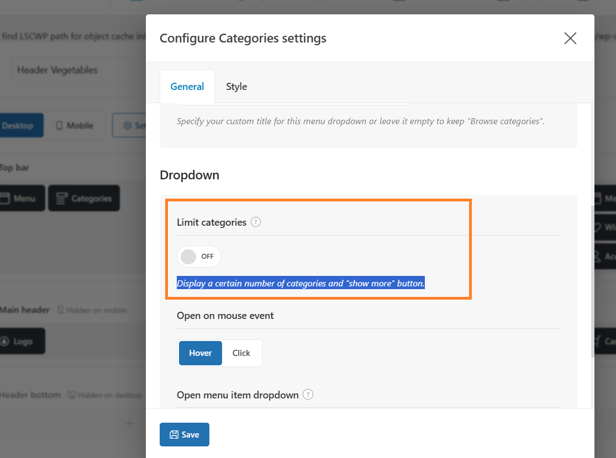Click the Specify your custom title hint text
The width and height of the screenshot is (616, 458).
click(360, 121)
